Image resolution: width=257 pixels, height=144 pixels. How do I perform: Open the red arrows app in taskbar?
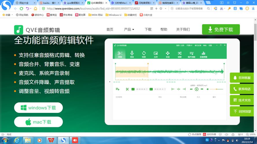(75, 140)
